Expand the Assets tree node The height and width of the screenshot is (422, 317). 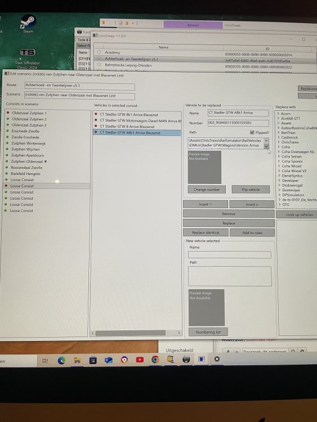278,123
